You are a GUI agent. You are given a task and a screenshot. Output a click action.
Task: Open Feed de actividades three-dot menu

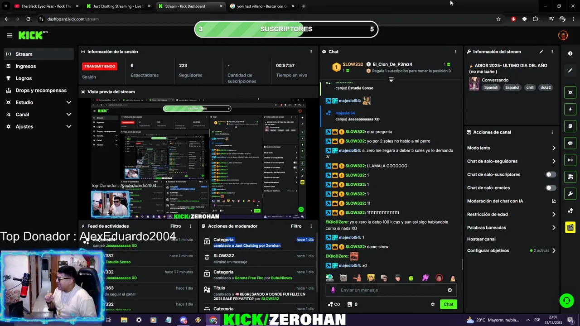coord(190,226)
